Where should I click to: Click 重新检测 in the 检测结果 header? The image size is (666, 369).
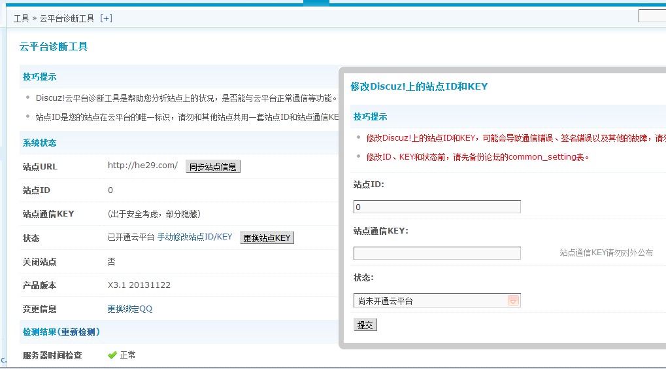point(78,332)
